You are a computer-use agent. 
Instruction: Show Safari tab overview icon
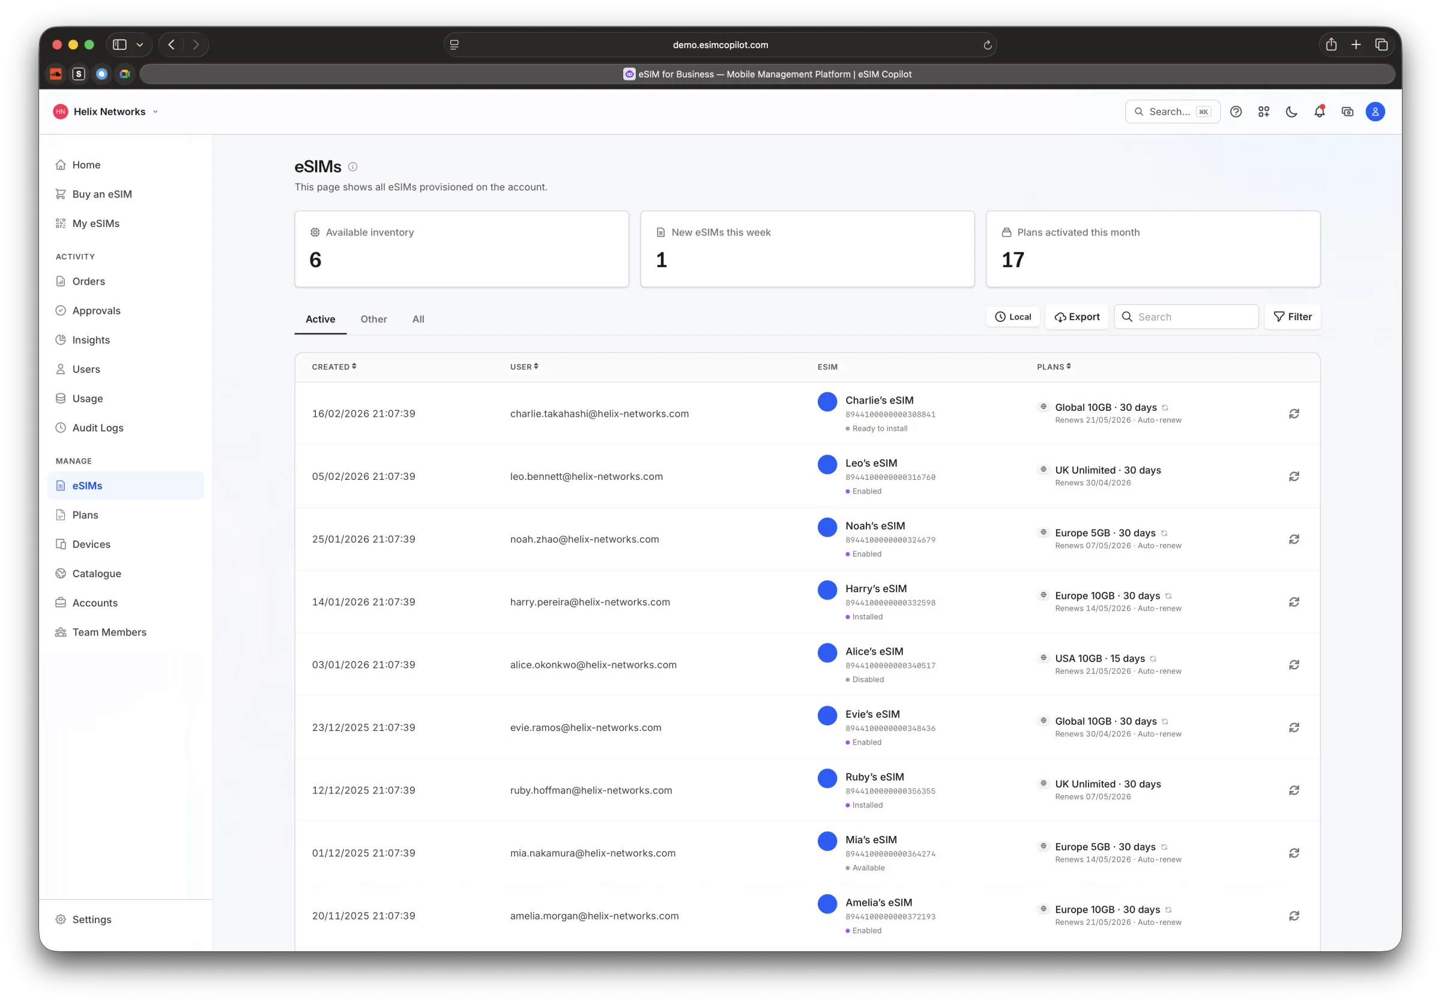pos(1382,44)
